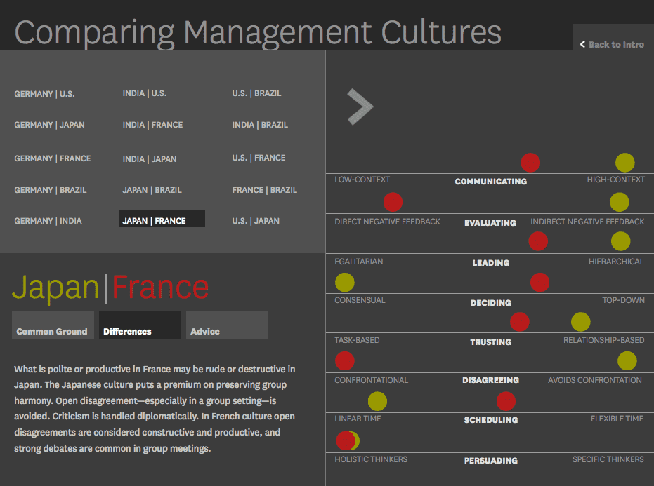Click the Disagreeing scale label
Viewport: 654px width, 486px height.
coord(490,380)
